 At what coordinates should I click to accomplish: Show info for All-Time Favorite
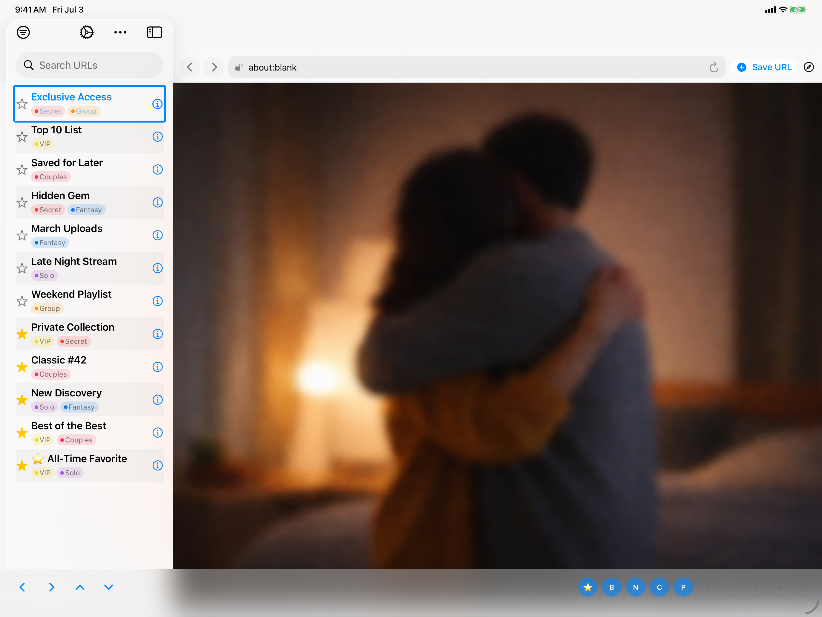click(x=158, y=465)
